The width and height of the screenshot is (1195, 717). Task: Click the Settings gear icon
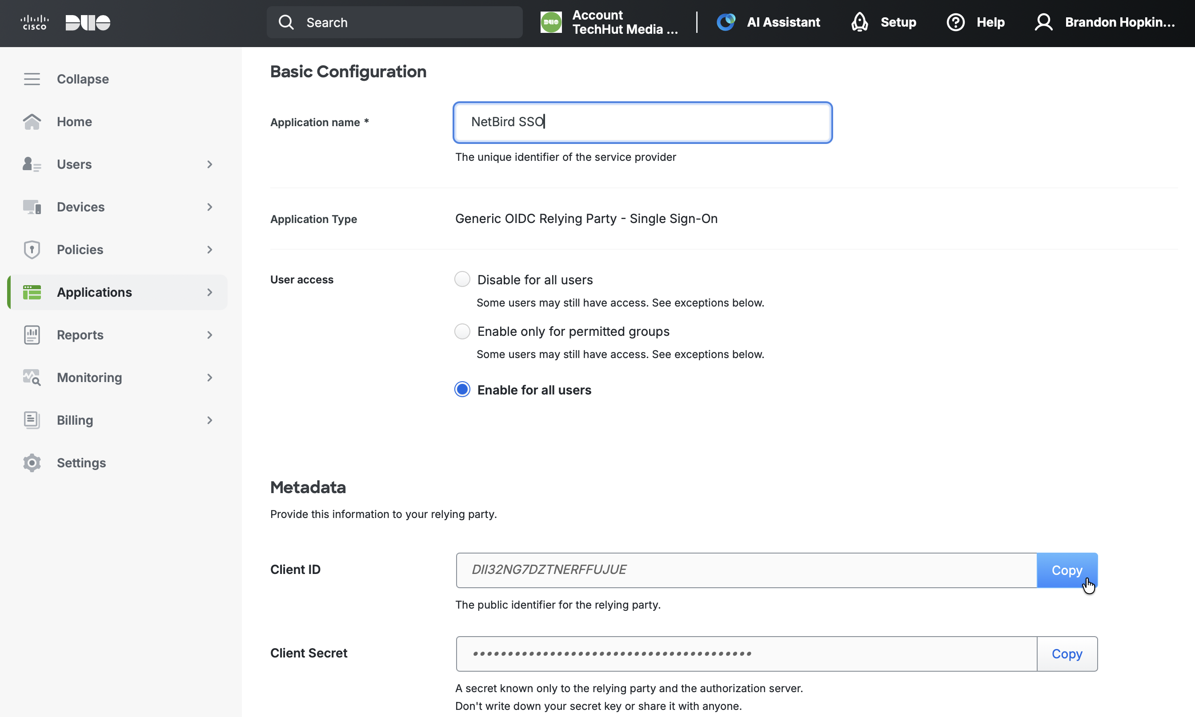[x=32, y=463]
